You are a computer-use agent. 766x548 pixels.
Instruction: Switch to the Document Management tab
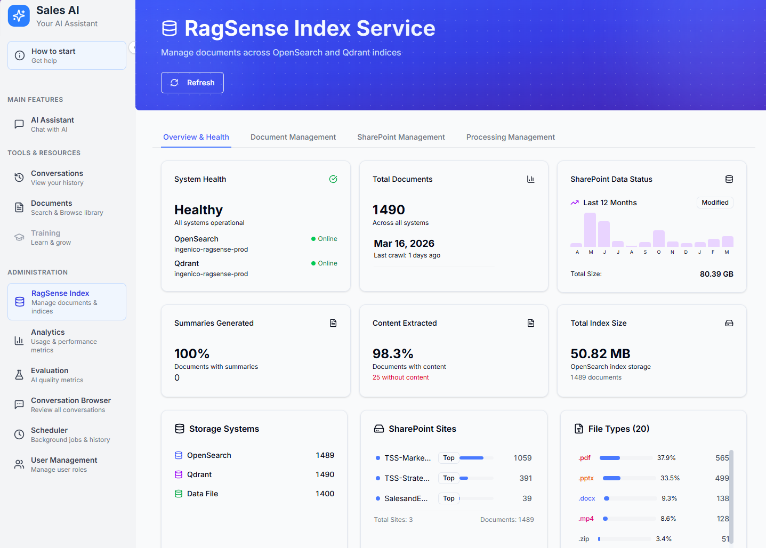(x=293, y=137)
